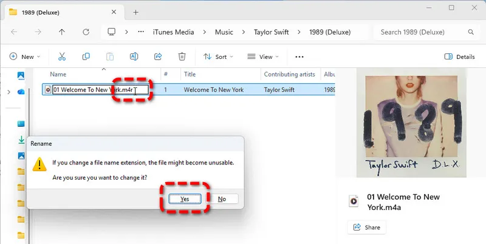
Task: Click the Pictures sidebar icon
Action: (x=21, y=155)
